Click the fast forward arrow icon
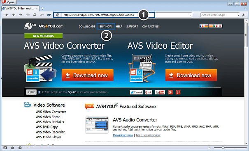The width and height of the screenshot is (249, 151). tap(28, 15)
